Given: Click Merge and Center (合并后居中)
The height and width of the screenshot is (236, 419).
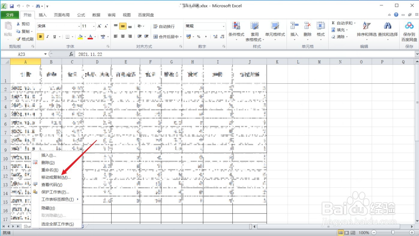Looking at the screenshot, I should 166,37.
